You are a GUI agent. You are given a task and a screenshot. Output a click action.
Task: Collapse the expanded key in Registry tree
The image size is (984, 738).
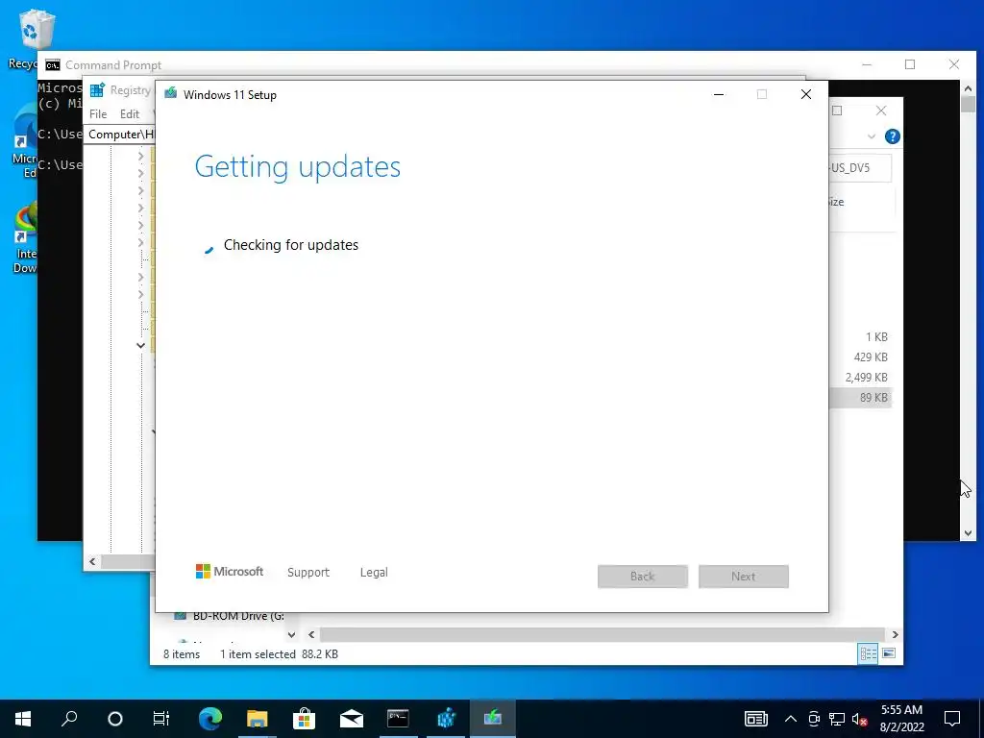(140, 345)
